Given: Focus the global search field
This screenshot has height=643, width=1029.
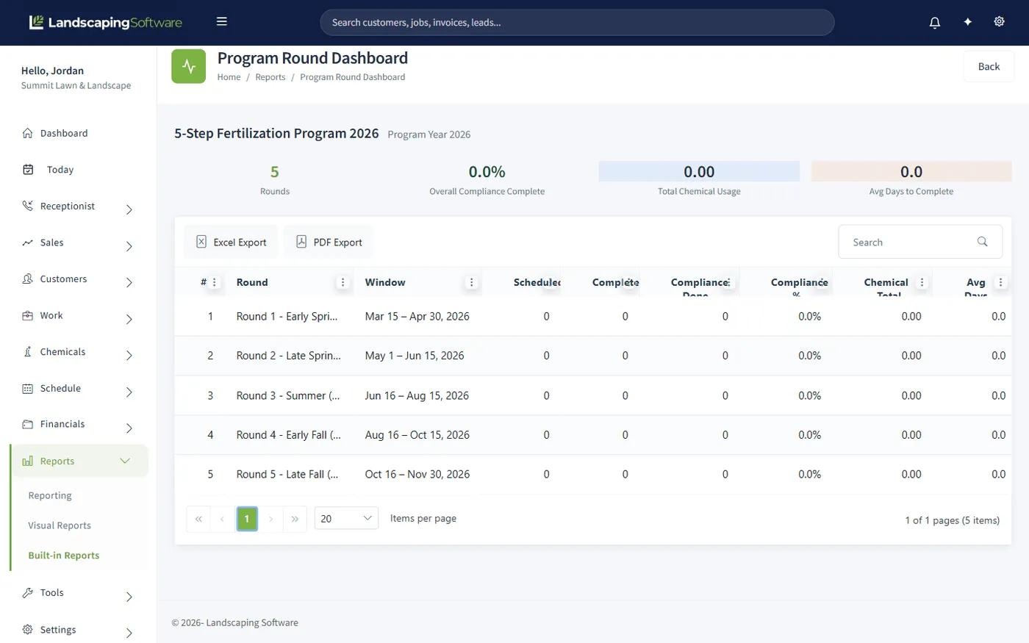Looking at the screenshot, I should [x=577, y=22].
